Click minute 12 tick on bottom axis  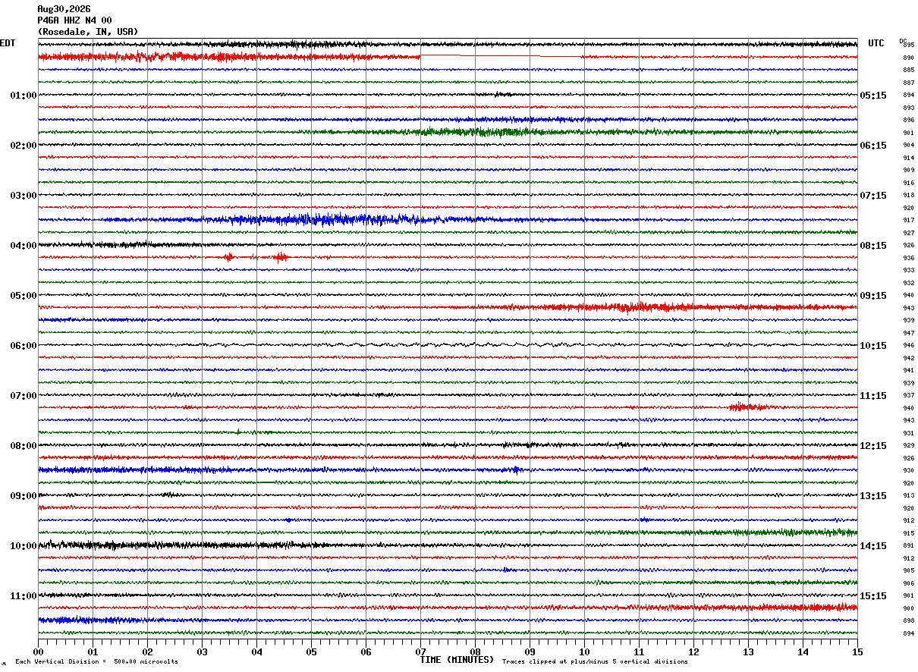[693, 652]
